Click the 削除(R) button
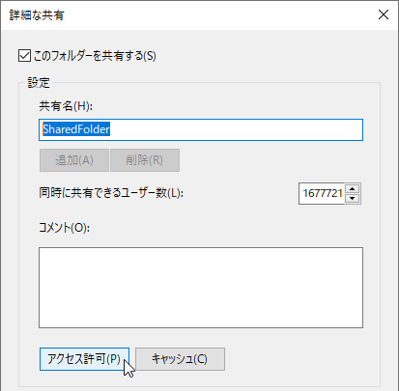The image size is (399, 391). (145, 160)
